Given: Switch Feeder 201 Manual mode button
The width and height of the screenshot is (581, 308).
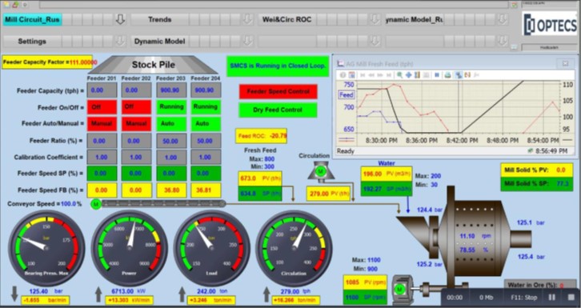Looking at the screenshot, I should pyautogui.click(x=102, y=124).
